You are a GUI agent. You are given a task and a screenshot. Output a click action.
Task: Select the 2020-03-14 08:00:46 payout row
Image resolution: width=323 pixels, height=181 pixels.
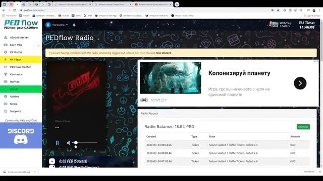227,153
